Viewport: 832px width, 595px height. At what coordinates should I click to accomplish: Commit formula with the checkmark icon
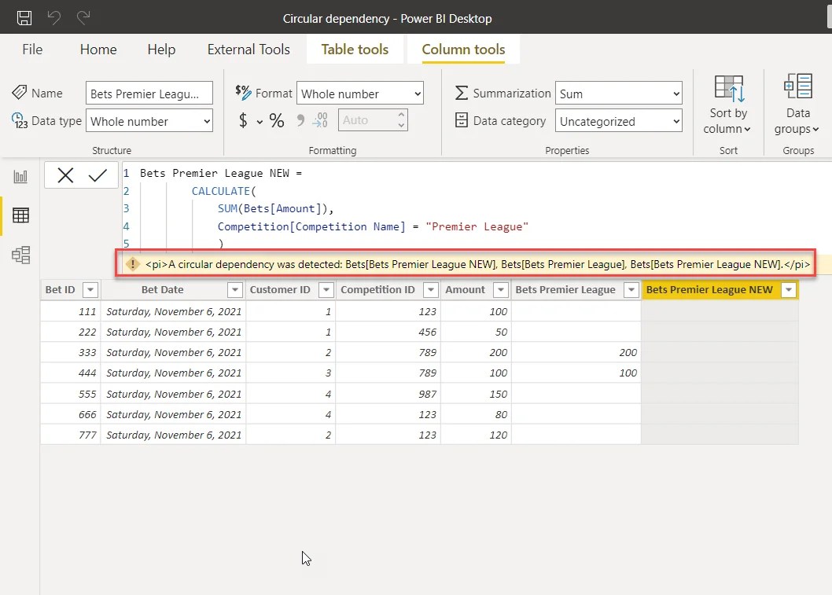pyautogui.click(x=98, y=175)
